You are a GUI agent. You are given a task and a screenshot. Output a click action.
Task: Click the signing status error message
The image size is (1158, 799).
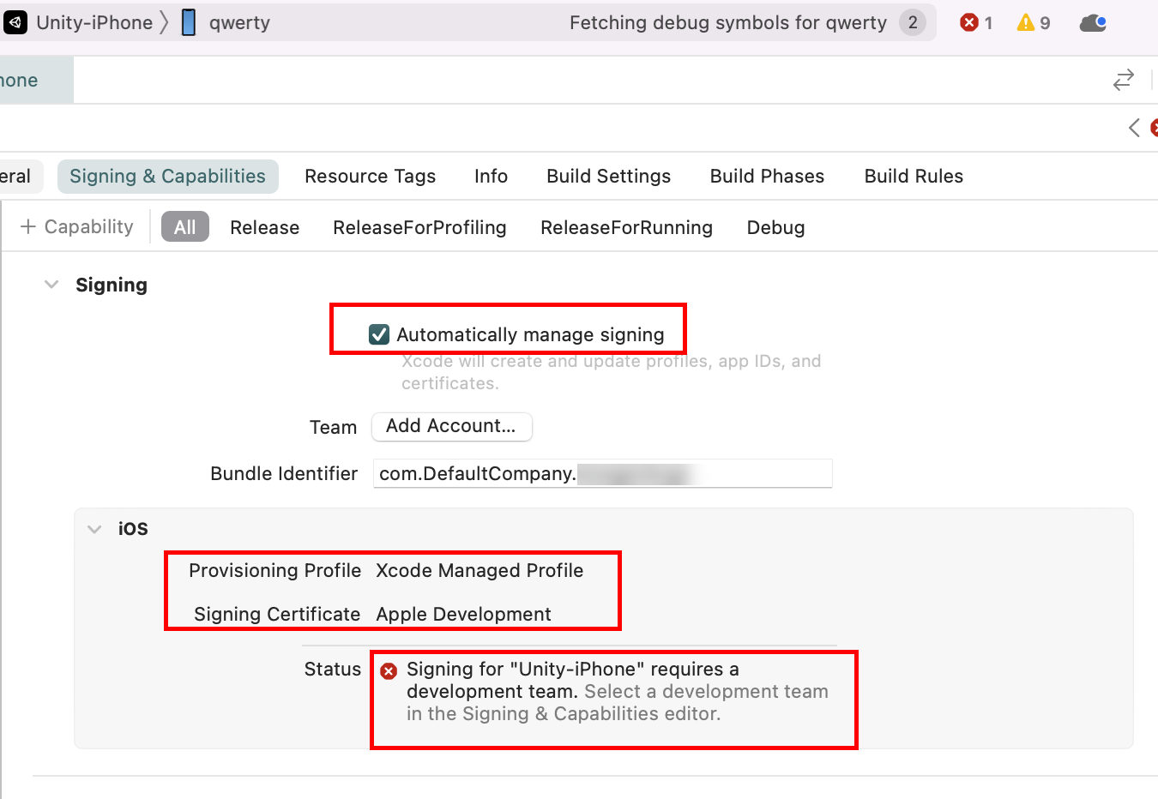[618, 691]
